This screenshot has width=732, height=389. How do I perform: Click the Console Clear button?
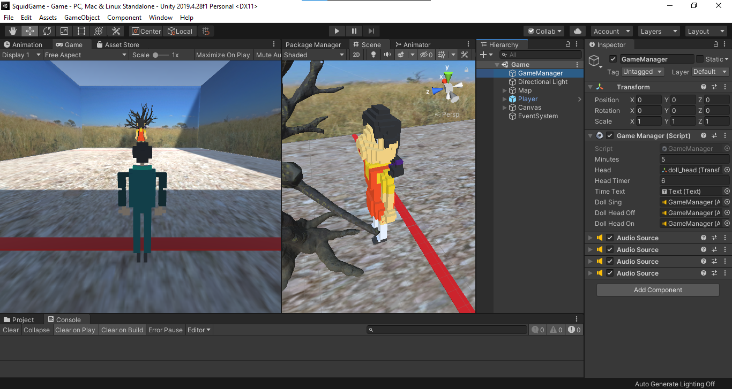point(11,330)
